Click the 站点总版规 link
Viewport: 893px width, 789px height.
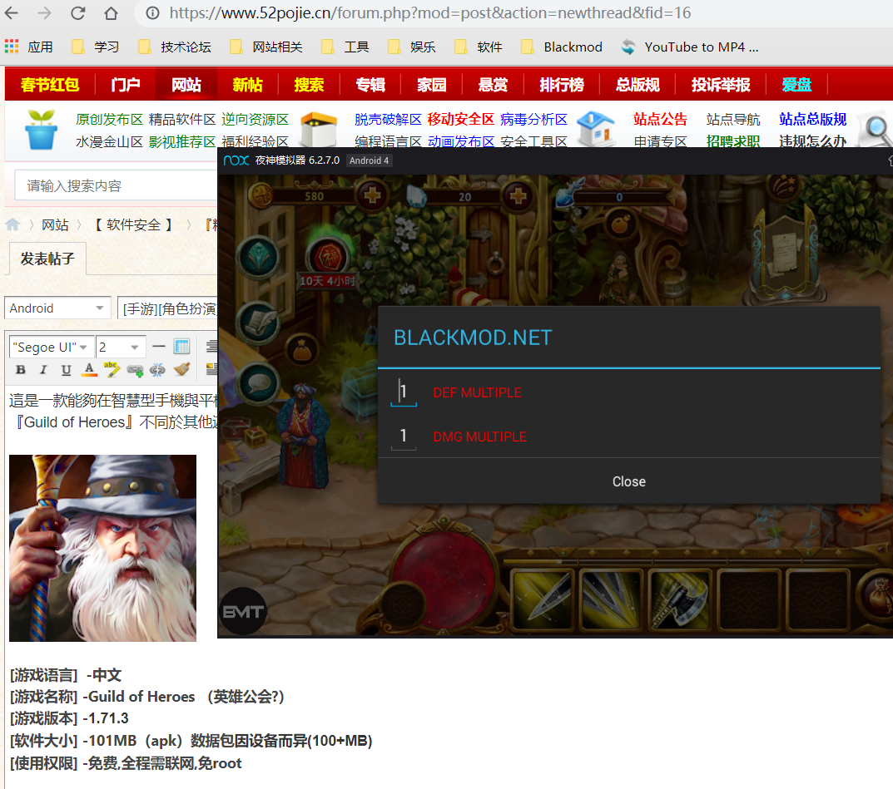(x=813, y=119)
